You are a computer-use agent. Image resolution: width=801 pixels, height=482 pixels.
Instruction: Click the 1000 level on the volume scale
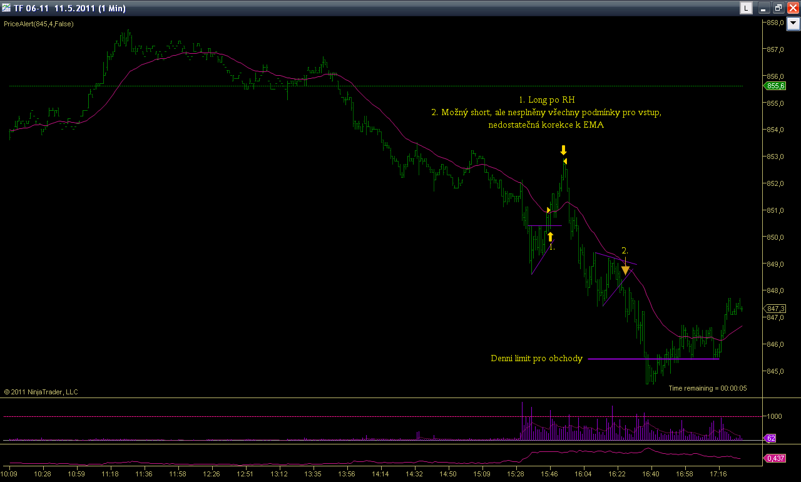click(773, 416)
